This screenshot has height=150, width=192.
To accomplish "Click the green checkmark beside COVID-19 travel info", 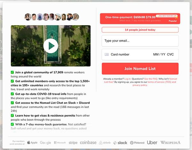I will pos(12,94).
